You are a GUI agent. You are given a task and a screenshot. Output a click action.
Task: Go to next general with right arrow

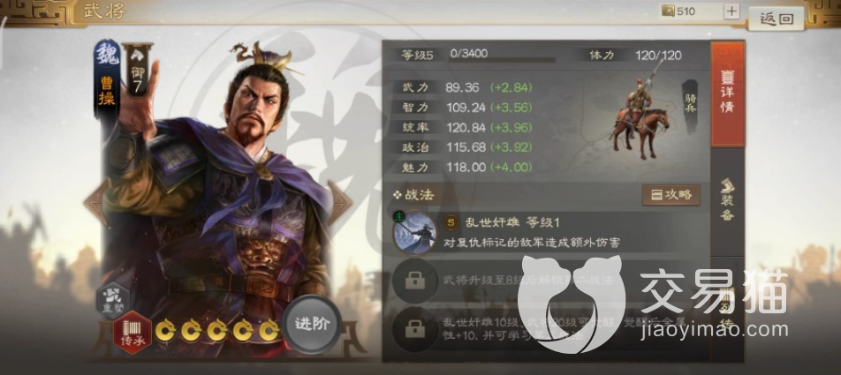pos(339,203)
